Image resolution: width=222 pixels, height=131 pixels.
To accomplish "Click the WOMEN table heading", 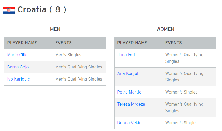I will [165, 29].
